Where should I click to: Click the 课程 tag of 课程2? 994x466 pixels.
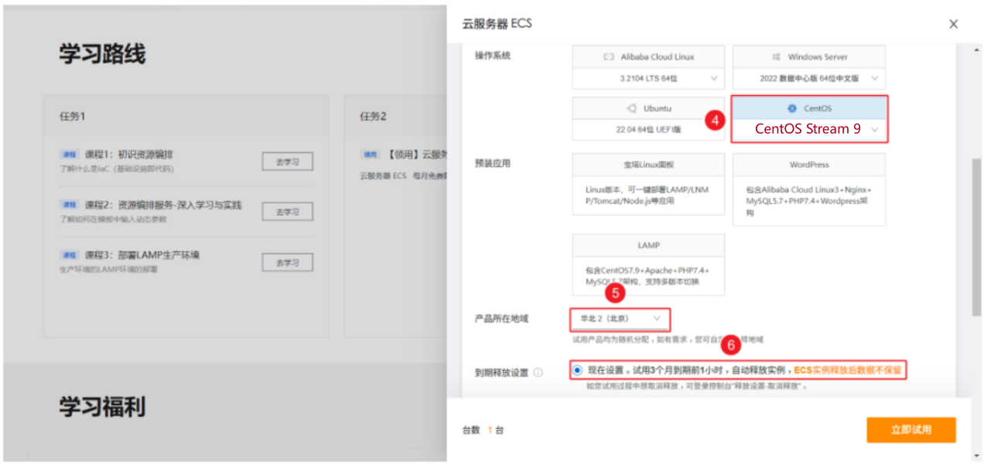[70, 205]
